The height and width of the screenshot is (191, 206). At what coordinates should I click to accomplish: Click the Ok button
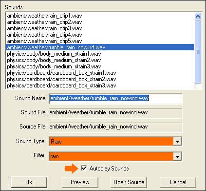tap(29, 182)
